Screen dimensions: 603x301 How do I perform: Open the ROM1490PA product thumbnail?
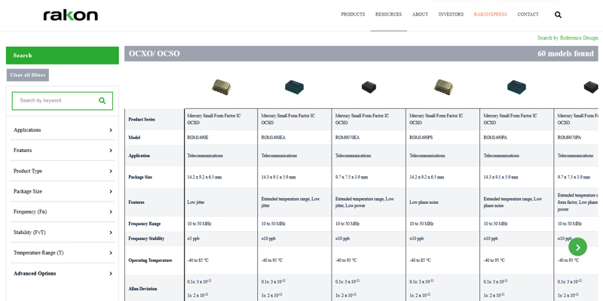pos(516,87)
